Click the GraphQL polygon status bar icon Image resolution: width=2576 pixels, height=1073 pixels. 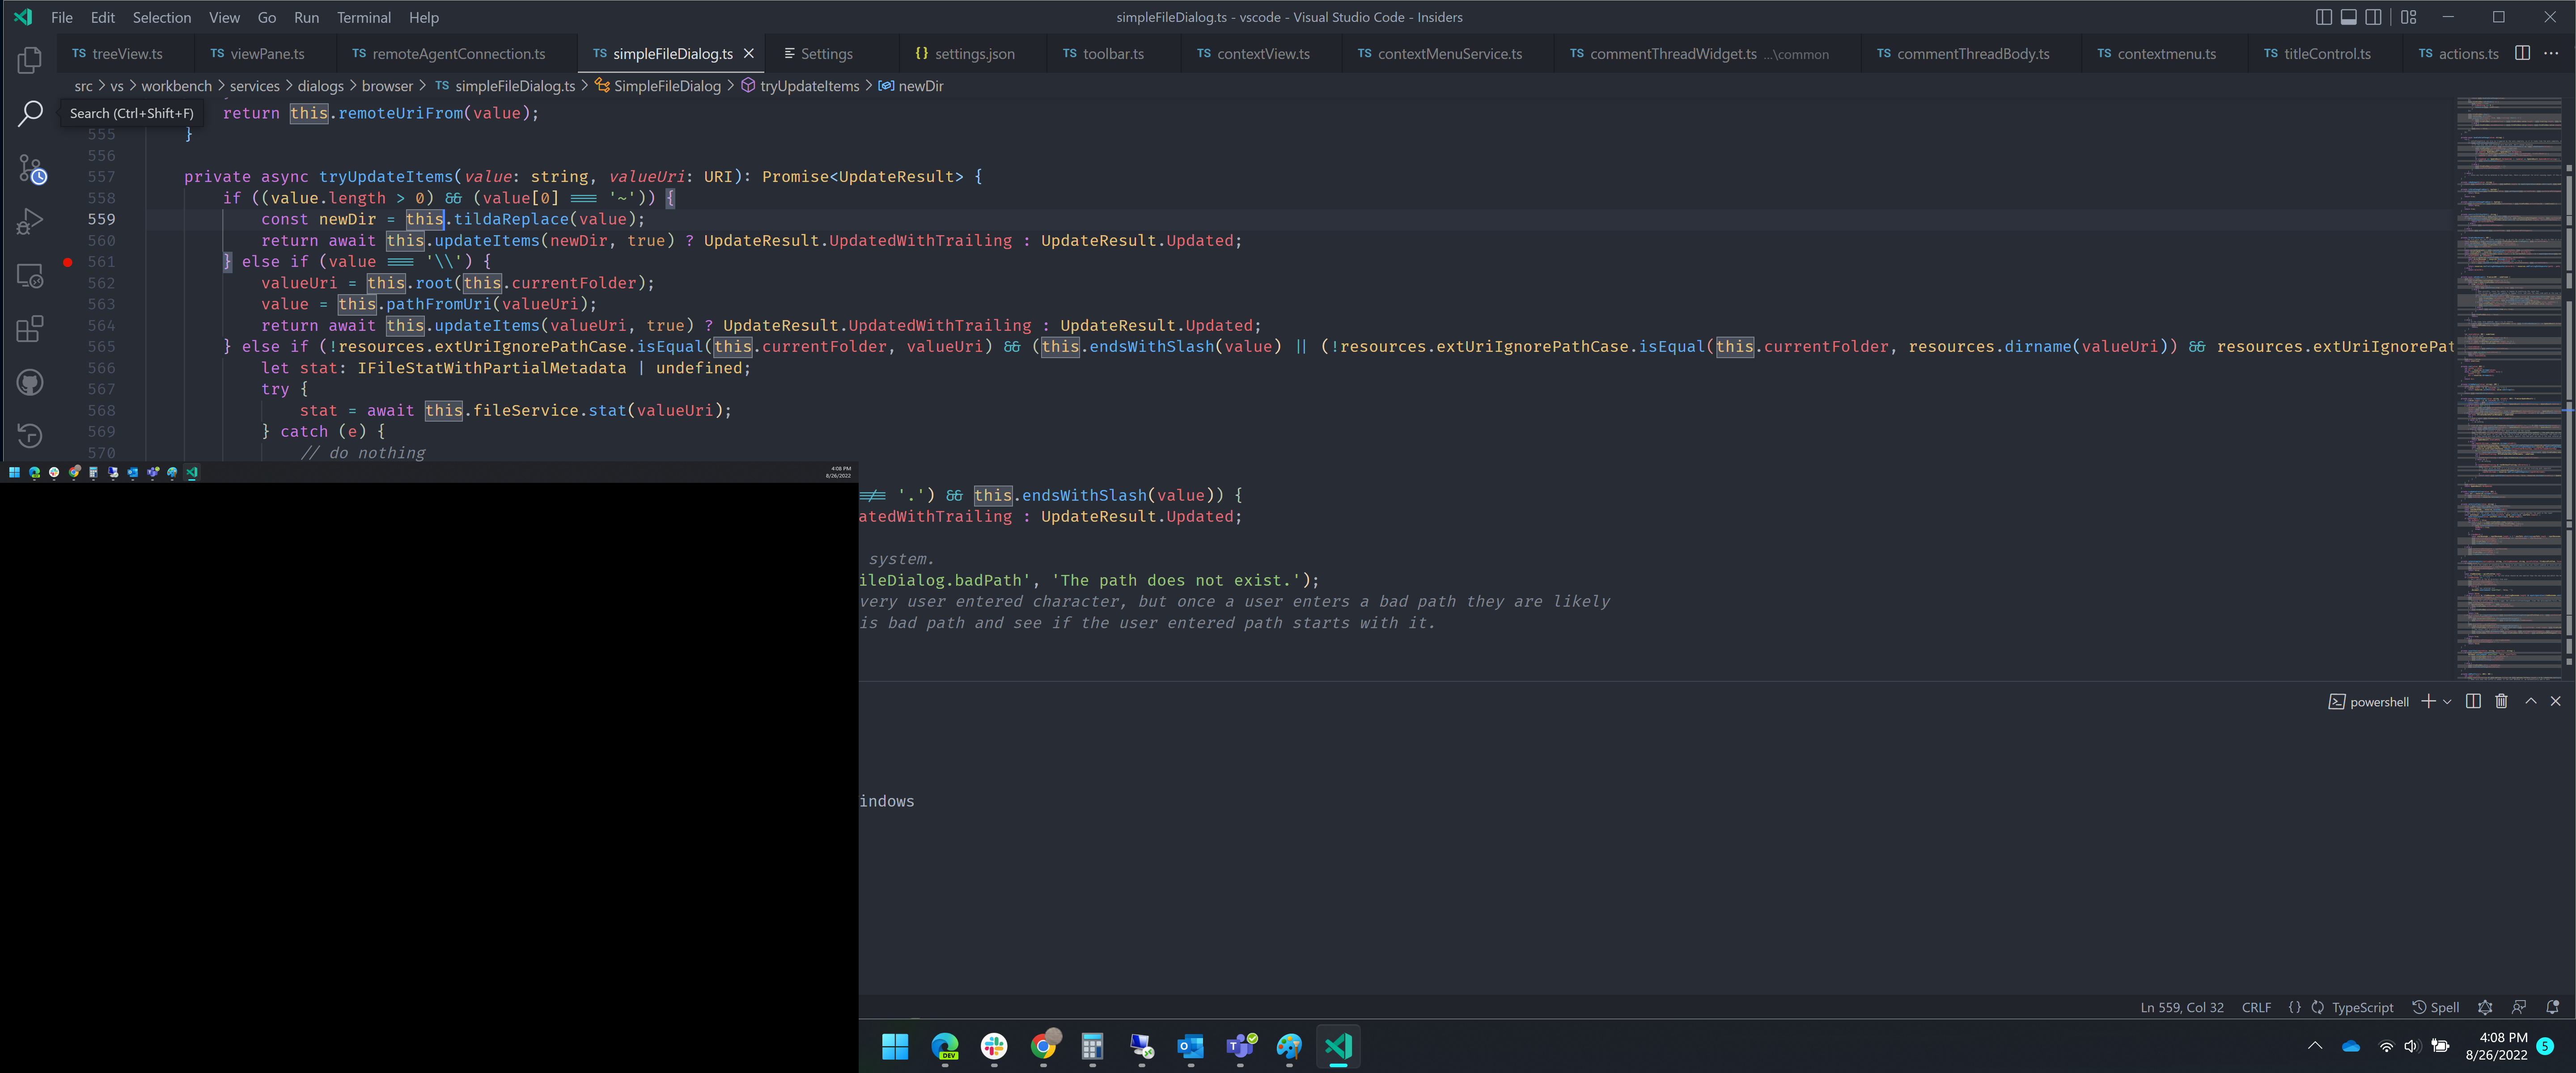click(2485, 1007)
